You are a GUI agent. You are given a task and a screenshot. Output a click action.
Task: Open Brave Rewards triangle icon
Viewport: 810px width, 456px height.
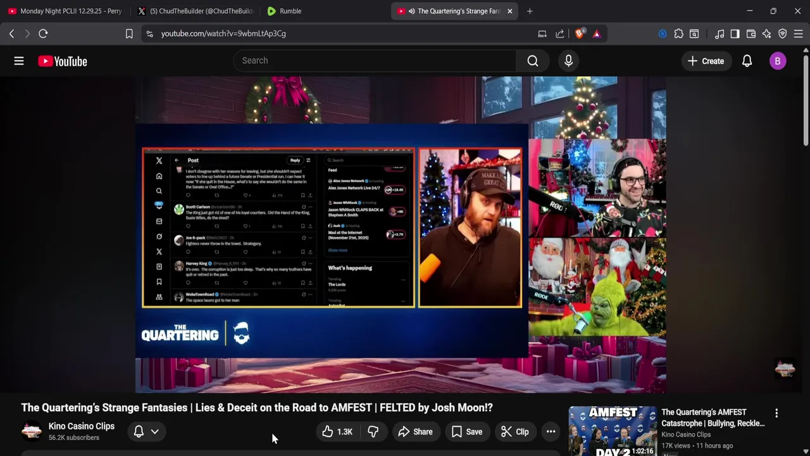click(x=597, y=34)
